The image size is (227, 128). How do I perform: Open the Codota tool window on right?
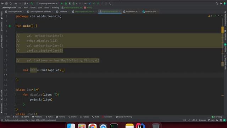click(x=226, y=48)
